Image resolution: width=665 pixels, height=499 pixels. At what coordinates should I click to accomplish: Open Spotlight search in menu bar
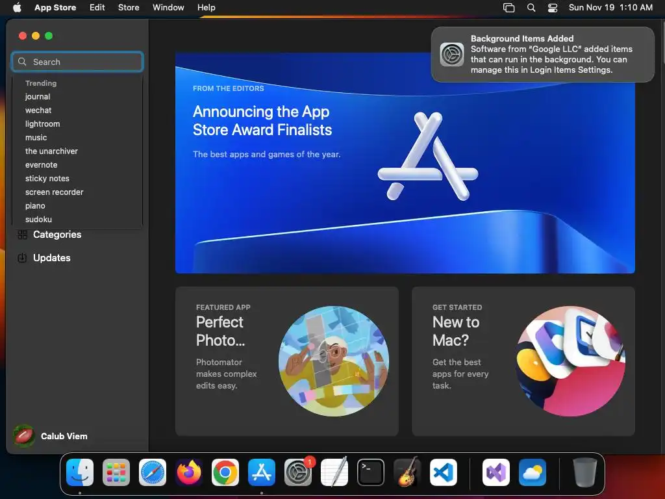point(531,7)
